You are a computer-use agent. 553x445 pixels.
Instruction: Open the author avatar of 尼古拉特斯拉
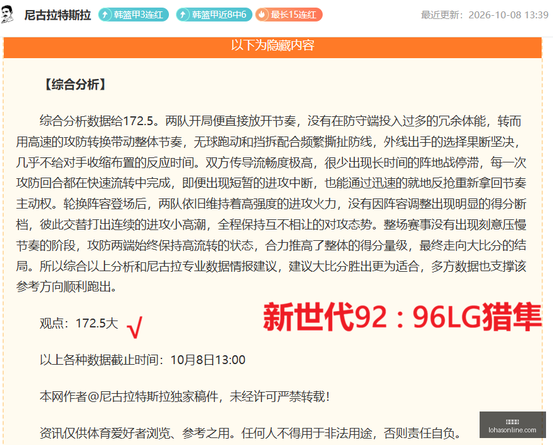click(x=7, y=15)
